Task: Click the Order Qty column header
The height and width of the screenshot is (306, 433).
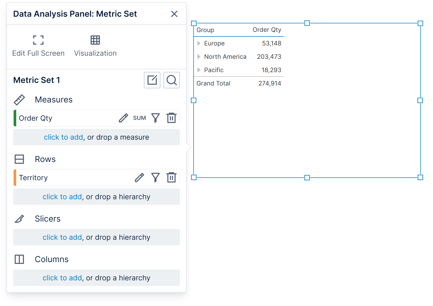Action: 267,30
